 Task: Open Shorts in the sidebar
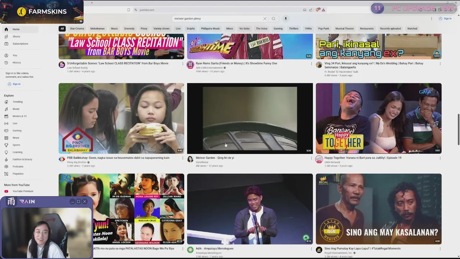(20, 36)
